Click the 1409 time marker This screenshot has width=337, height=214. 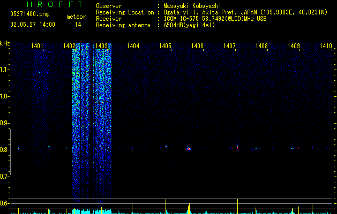[294, 46]
